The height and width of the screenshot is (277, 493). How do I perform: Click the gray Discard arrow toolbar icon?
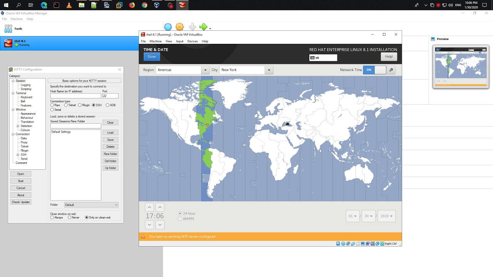tap(192, 27)
